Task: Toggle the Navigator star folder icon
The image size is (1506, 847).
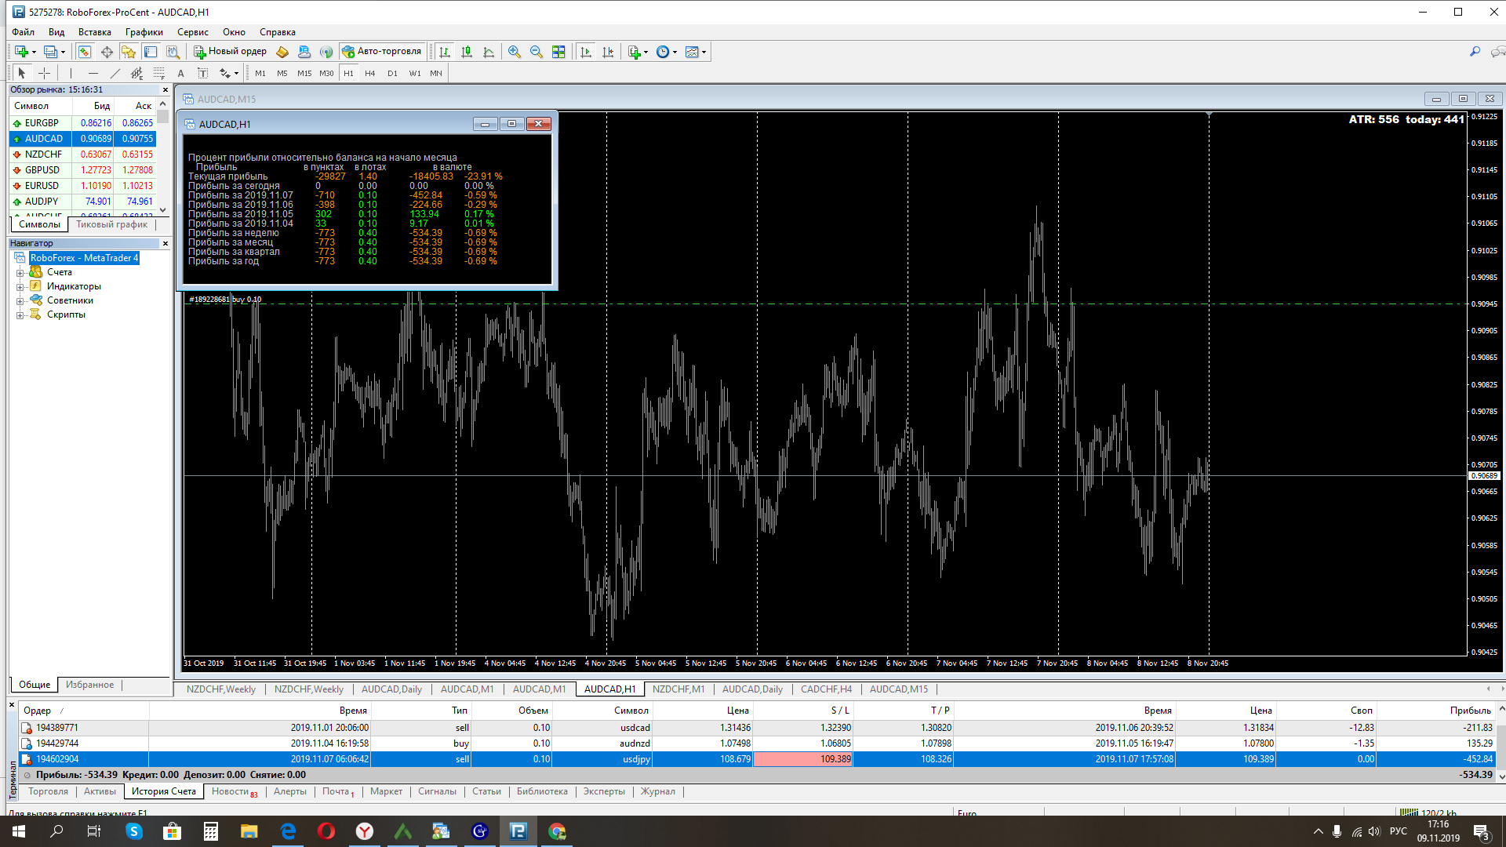Action: coord(129,52)
